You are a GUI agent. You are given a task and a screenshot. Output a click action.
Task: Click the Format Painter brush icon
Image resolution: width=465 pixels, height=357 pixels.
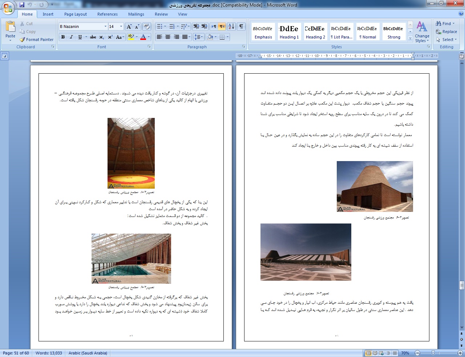coord(22,40)
